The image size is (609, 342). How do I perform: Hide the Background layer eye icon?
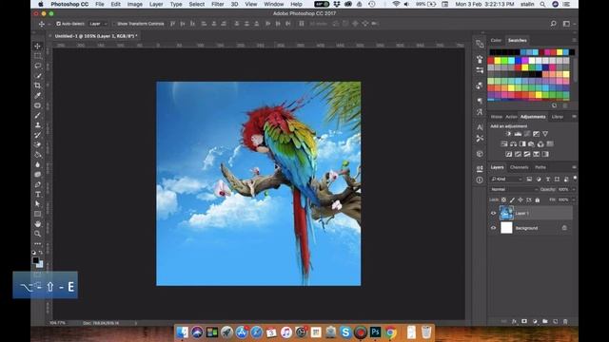[493, 228]
